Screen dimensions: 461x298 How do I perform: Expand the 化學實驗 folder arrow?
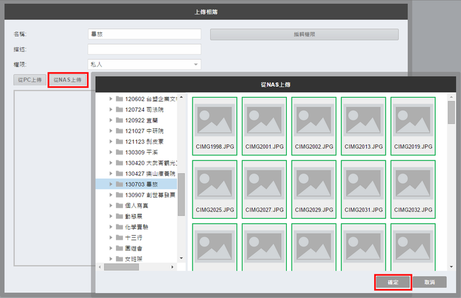[x=111, y=227]
